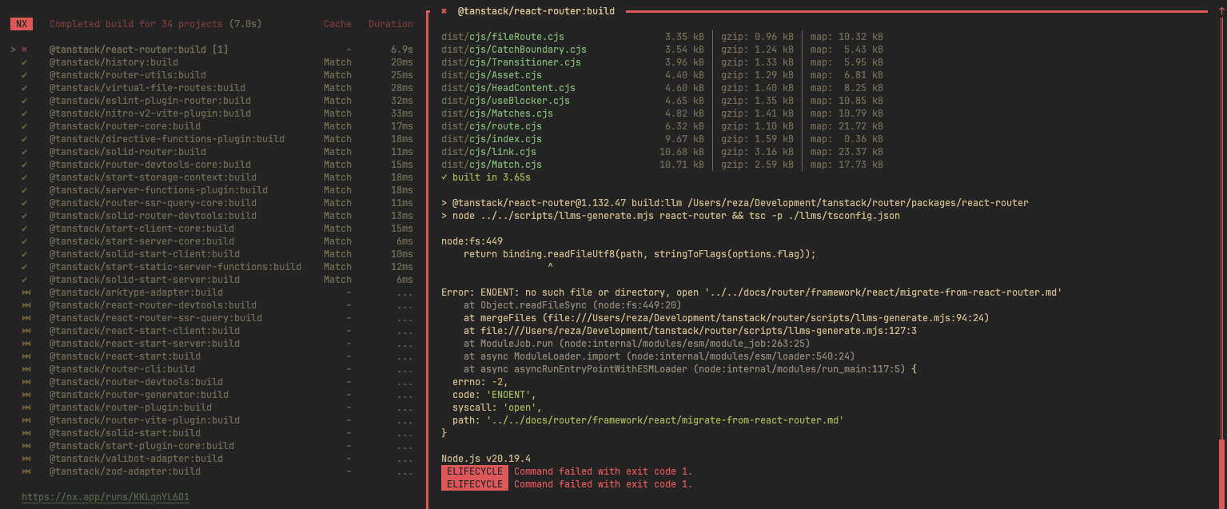The image size is (1227, 509).
Task: Select @tanstack/solid-start-server:build row
Action: coord(212,280)
